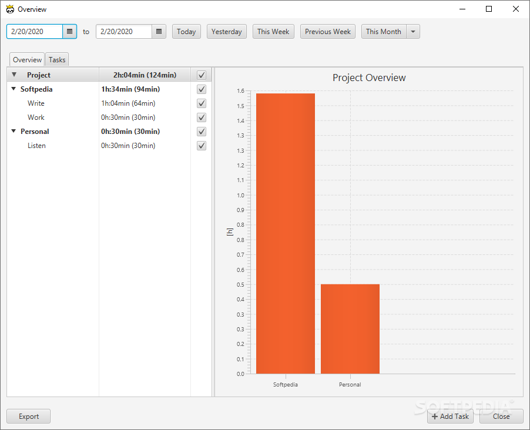Click the 1h:34min (94min) duration

pos(130,89)
